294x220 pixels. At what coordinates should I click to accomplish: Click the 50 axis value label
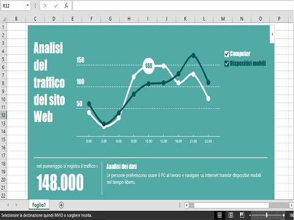tap(79, 104)
